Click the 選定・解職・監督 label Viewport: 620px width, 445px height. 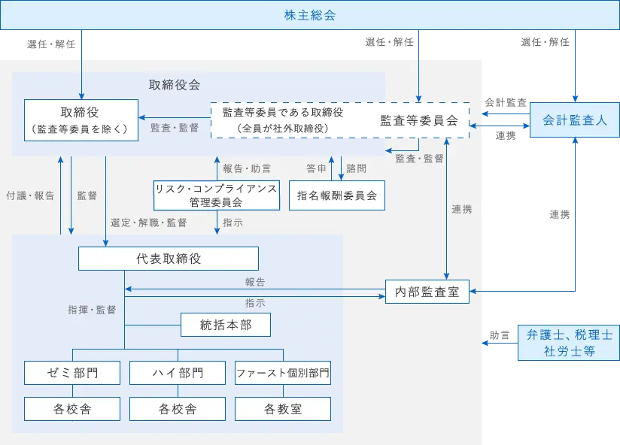(149, 222)
